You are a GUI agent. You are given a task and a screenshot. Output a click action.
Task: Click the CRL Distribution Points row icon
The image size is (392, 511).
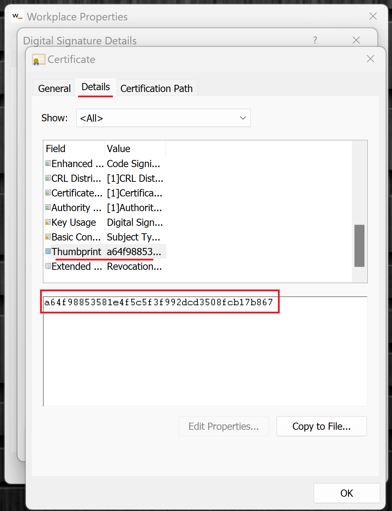click(x=48, y=178)
